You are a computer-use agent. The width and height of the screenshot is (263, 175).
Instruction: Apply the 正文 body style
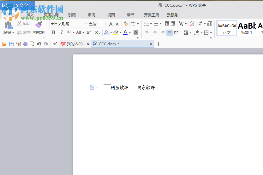[227, 28]
